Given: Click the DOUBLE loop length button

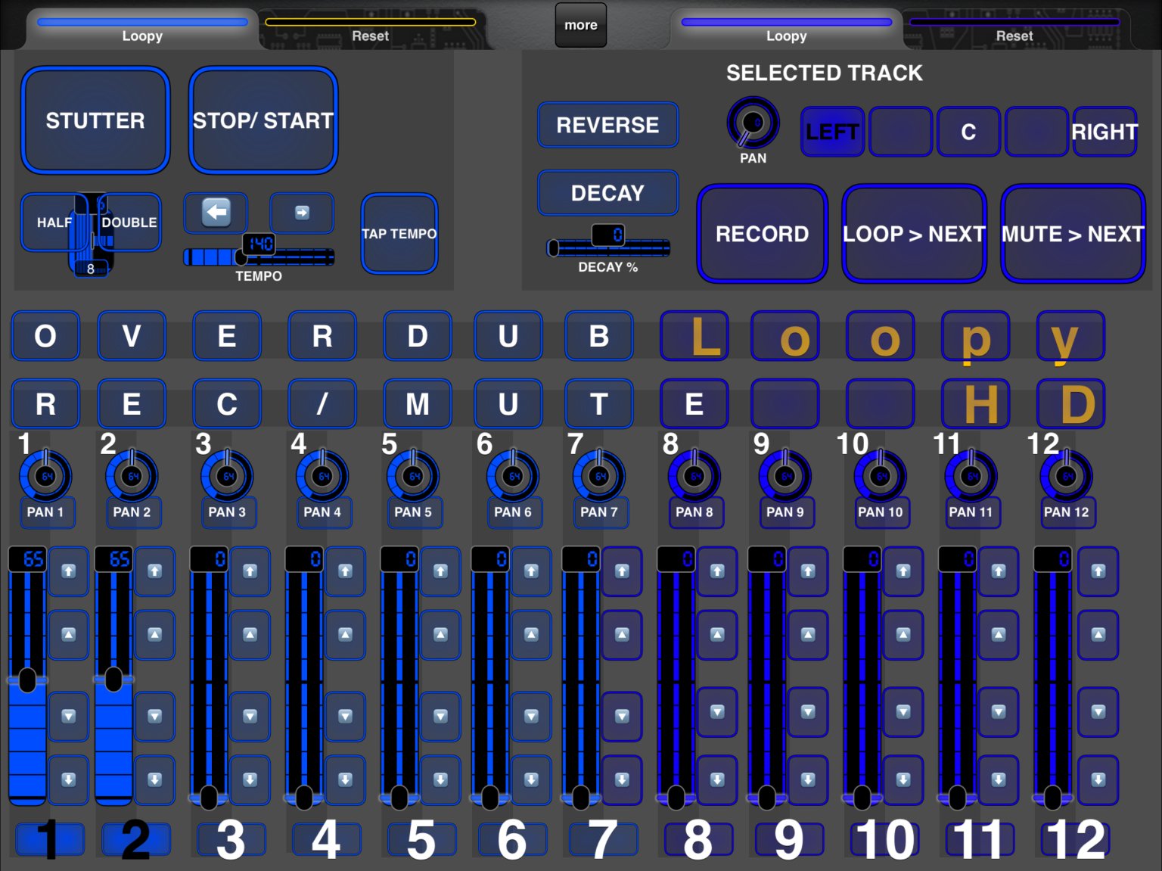Looking at the screenshot, I should click(129, 222).
